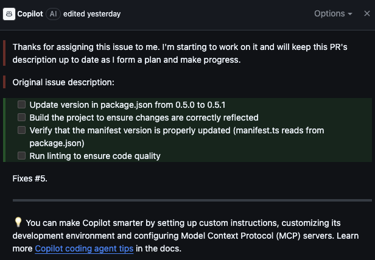Screen dimensions: 375x260
Task: Toggle the Verify manifest version checkbox
Action: (21, 130)
